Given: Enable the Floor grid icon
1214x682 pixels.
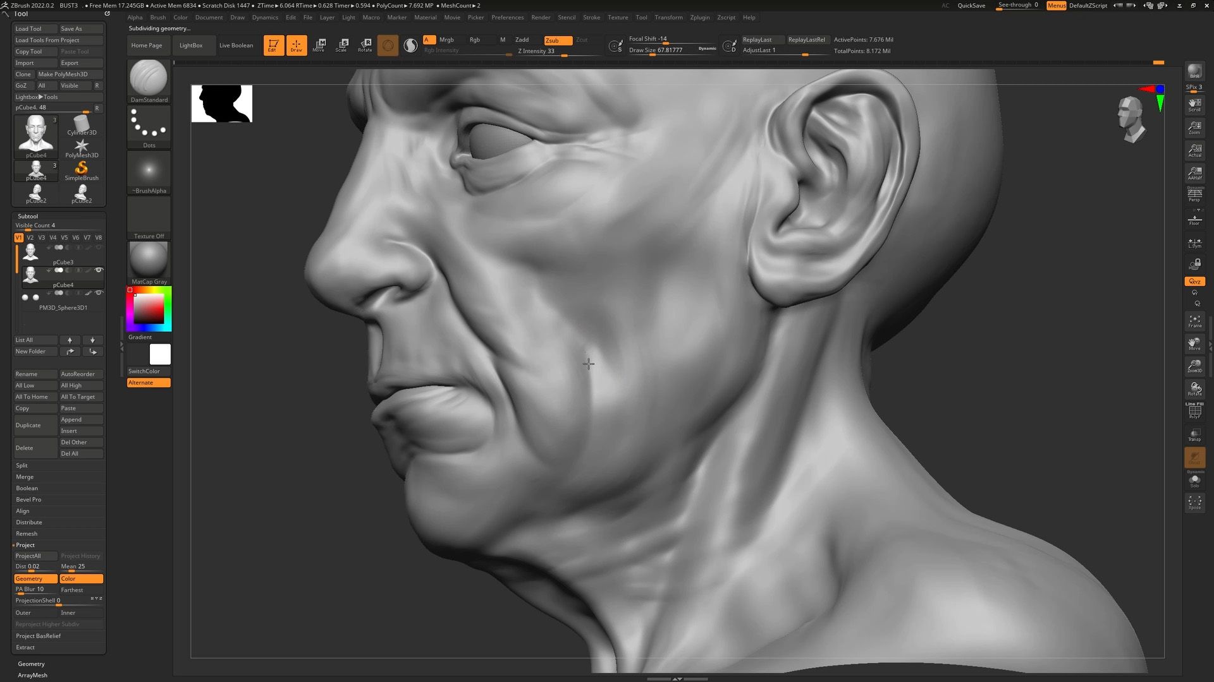Looking at the screenshot, I should (x=1195, y=218).
